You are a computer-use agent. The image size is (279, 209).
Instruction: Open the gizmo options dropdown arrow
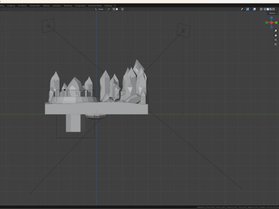point(251,9)
